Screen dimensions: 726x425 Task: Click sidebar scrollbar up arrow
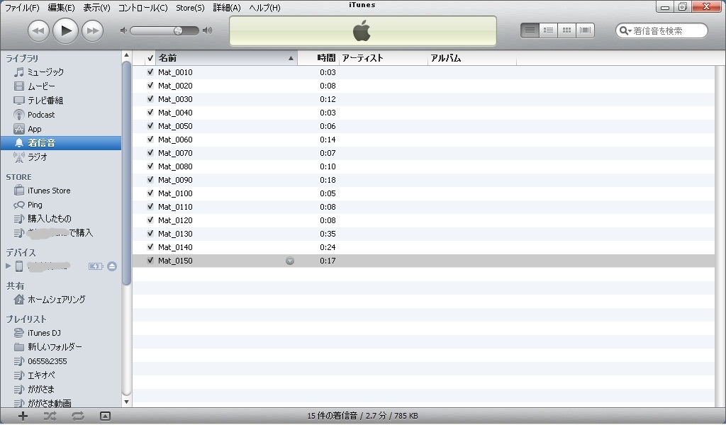126,55
